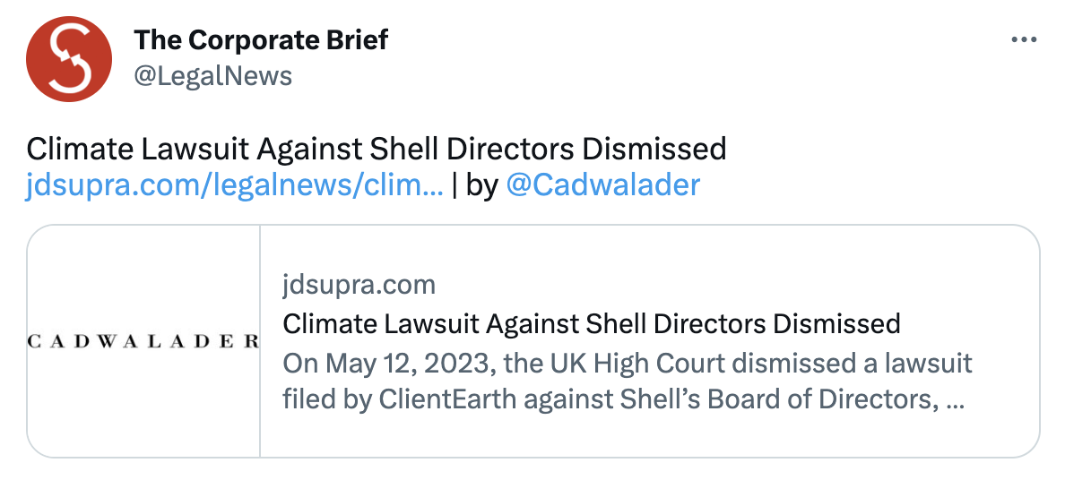
Task: Click the word "by" before @Cadwalader
Action: point(481,185)
